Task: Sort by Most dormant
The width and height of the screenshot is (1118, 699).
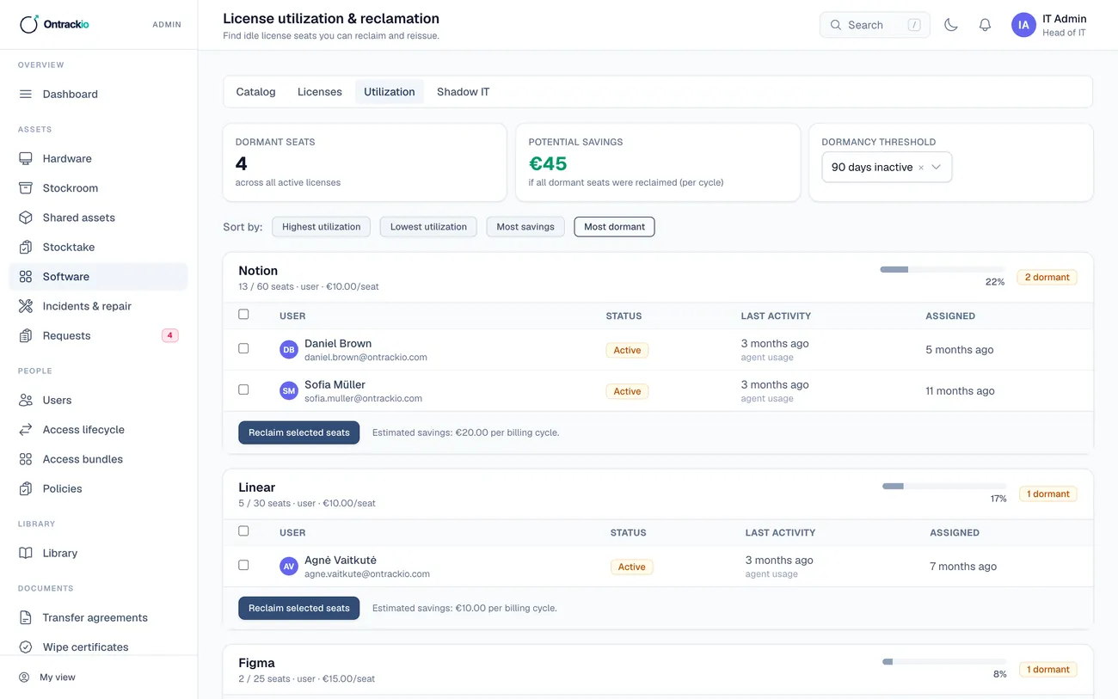Action: coord(614,227)
